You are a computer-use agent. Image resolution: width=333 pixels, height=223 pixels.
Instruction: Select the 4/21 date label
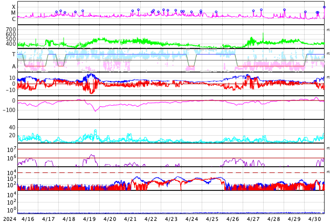(x=130, y=219)
